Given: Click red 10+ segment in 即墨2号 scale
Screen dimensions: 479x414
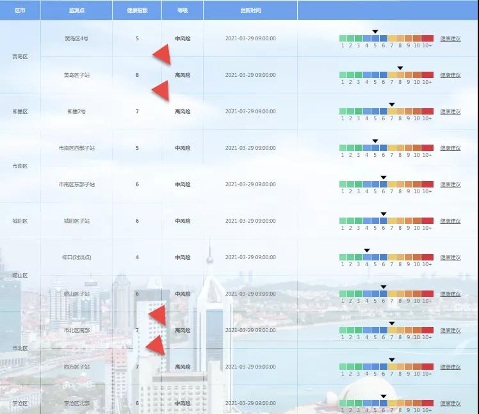Looking at the screenshot, I should pos(427,111).
